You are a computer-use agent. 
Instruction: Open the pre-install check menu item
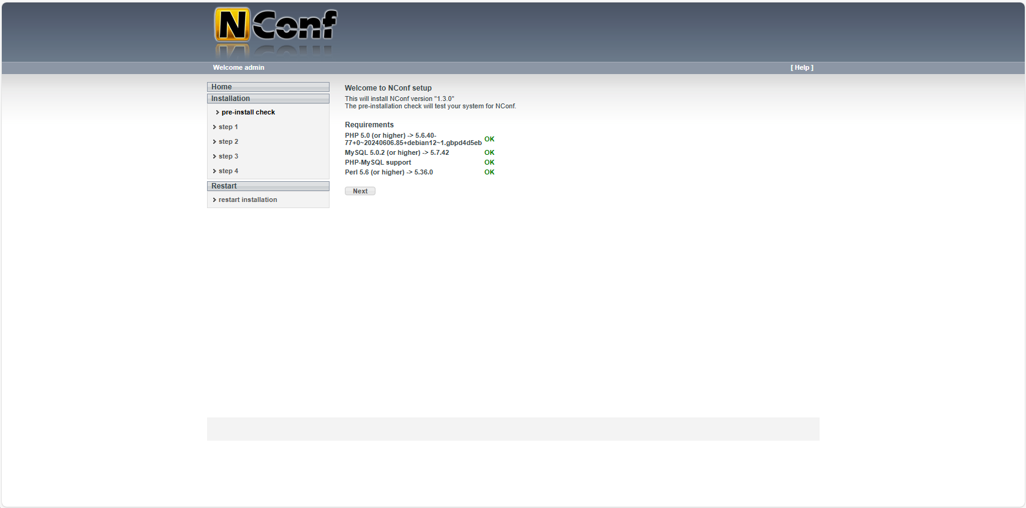coord(248,113)
